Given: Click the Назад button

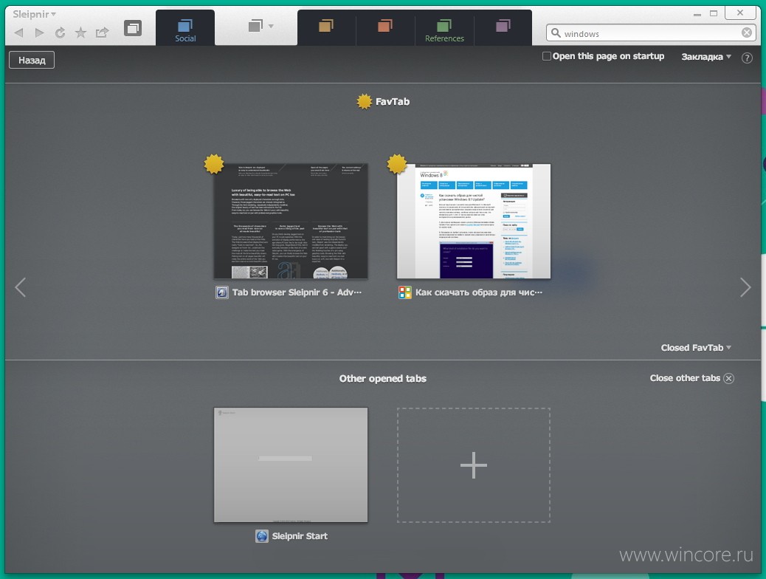Looking at the screenshot, I should [x=32, y=60].
